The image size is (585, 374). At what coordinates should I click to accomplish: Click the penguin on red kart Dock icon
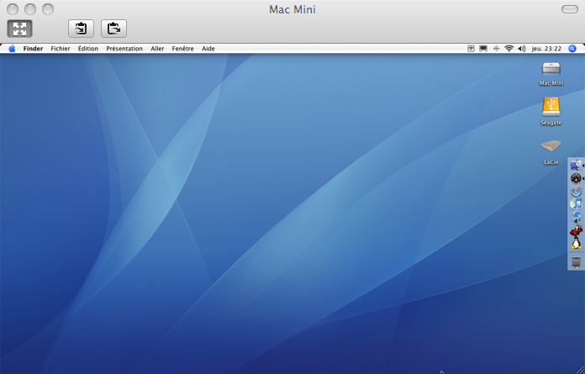coord(576,230)
